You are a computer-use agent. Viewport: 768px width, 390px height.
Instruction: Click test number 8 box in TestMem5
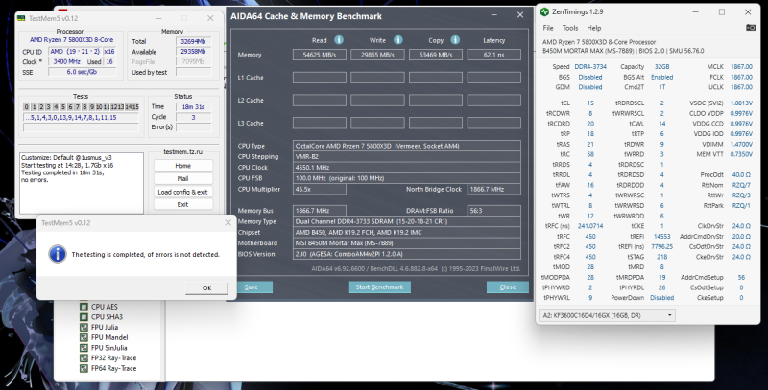tap(84, 106)
